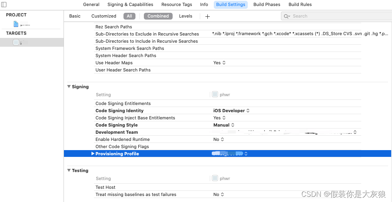Switch to Levels view mode
Viewport: 392px width, 202px height.
click(x=185, y=16)
